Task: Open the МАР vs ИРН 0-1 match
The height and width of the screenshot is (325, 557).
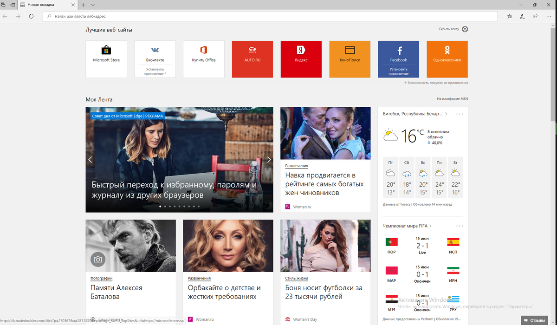Action: click(422, 274)
